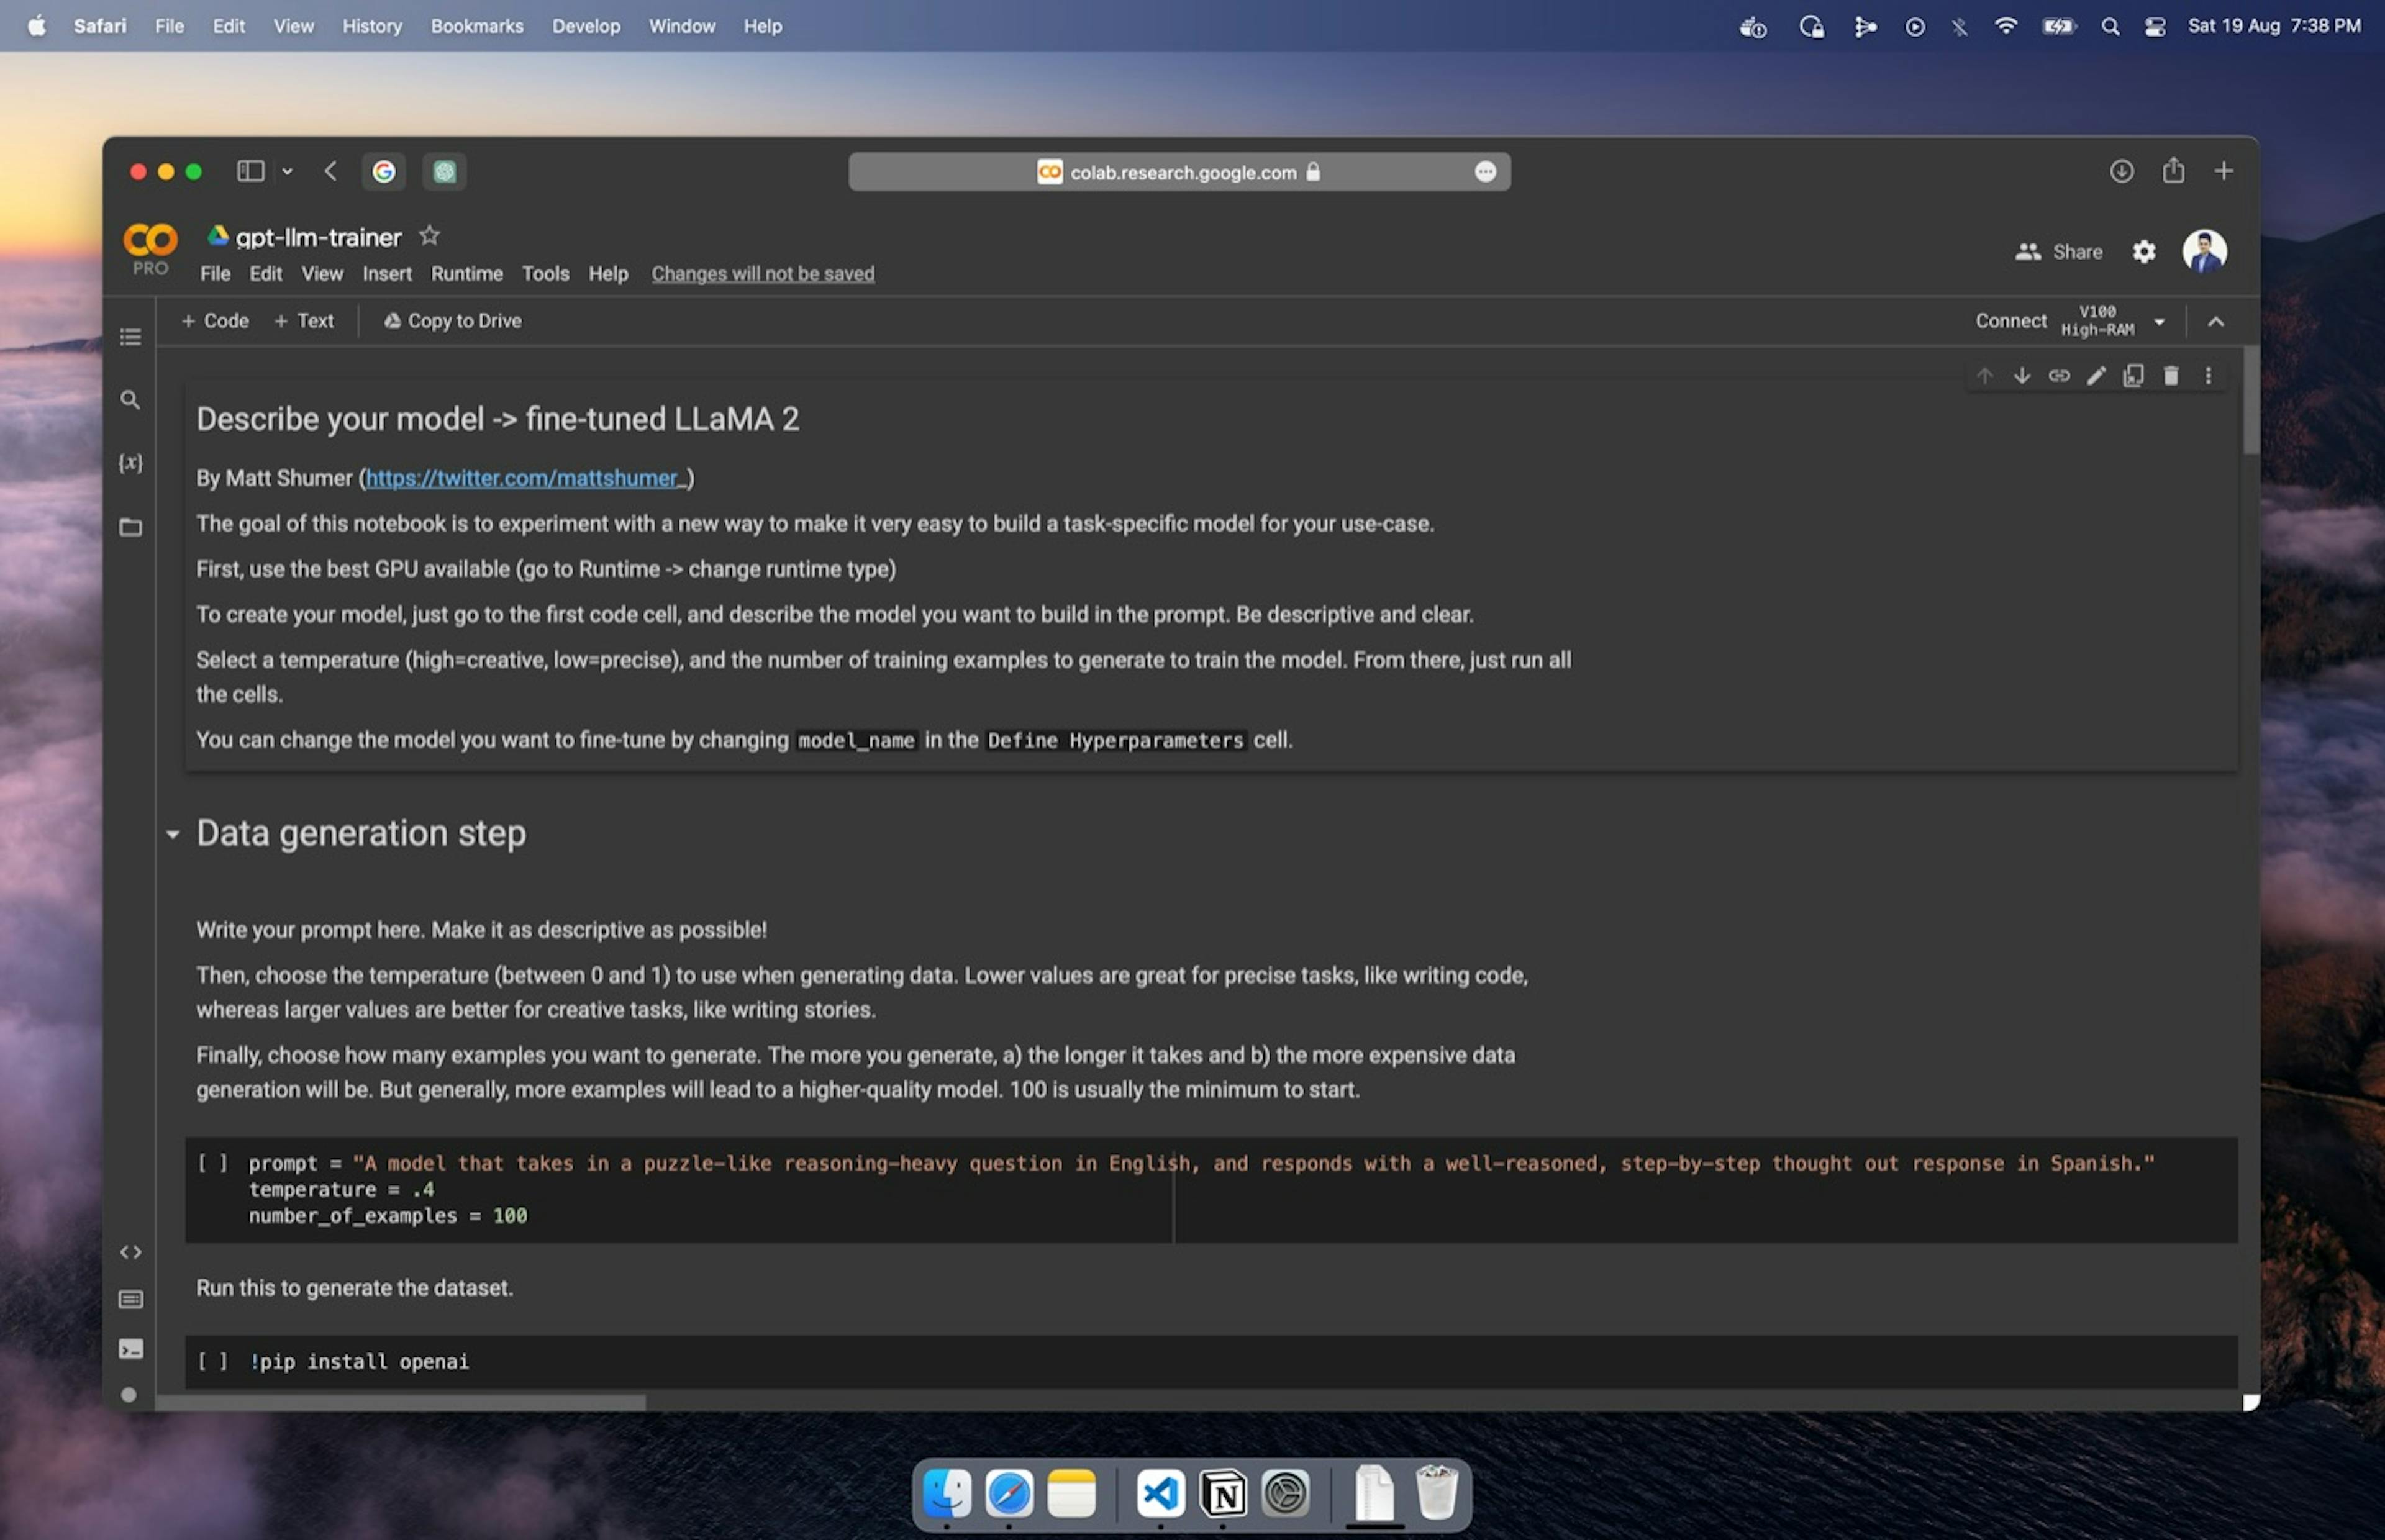Screen dimensions: 2385x1540
Task: Open the Code snippets icon
Action: pyautogui.click(x=130, y=1252)
